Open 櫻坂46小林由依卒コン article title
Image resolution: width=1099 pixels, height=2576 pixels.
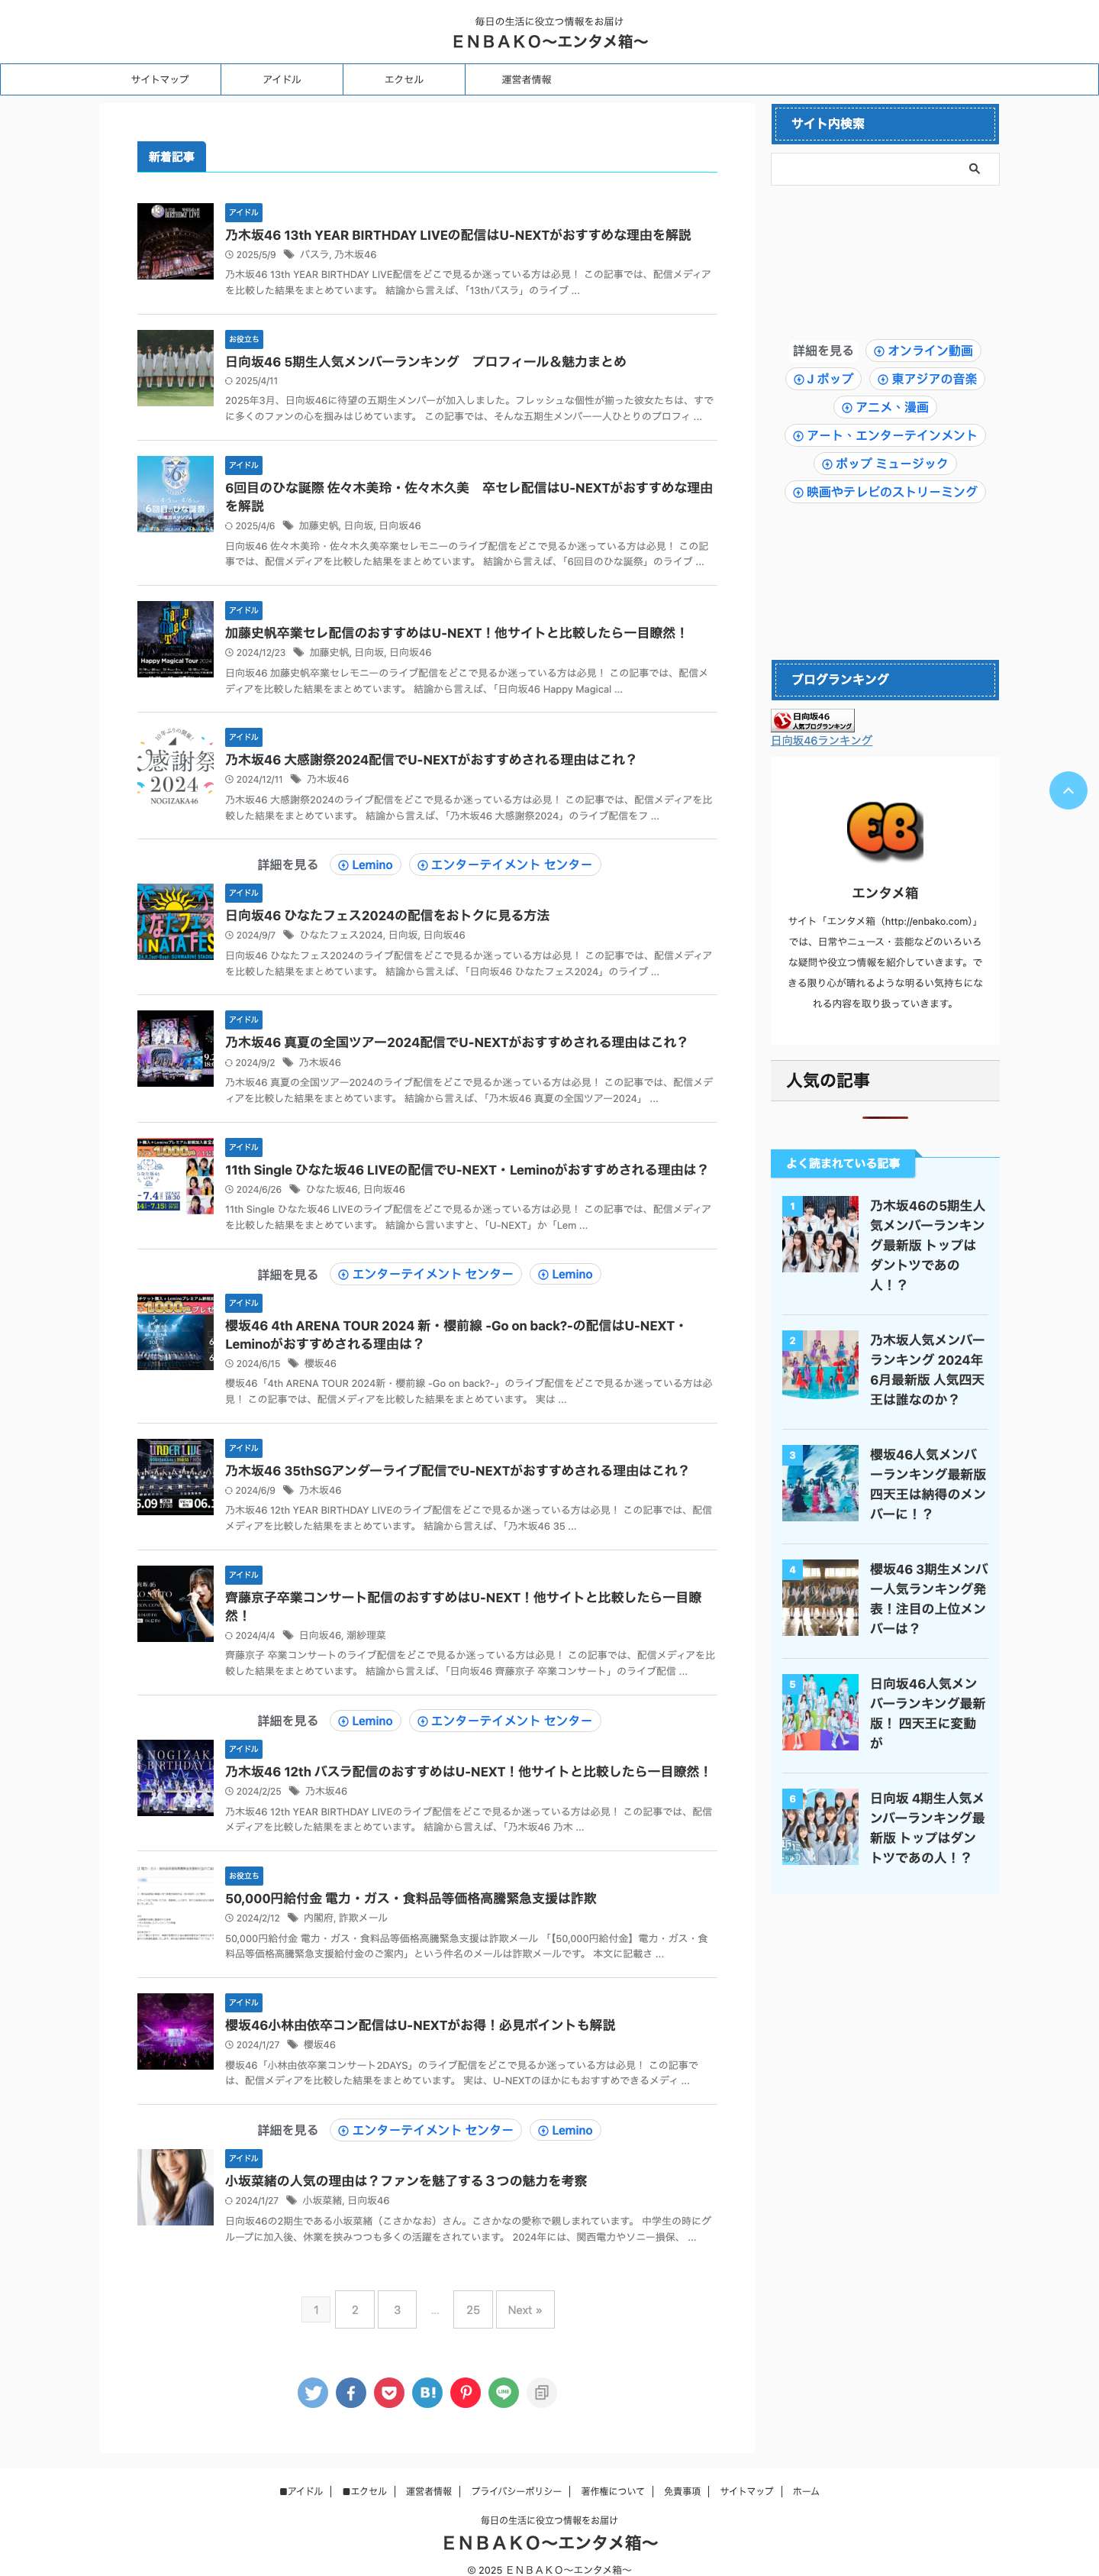click(420, 2025)
